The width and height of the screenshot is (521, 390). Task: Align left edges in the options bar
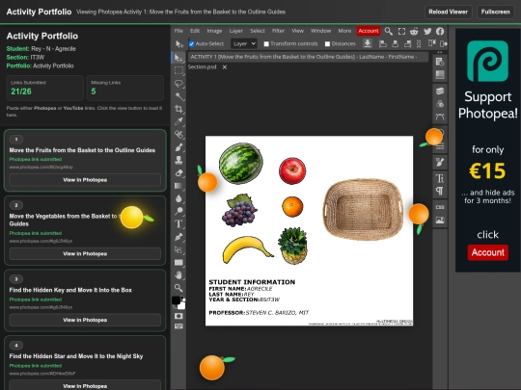coord(383,43)
